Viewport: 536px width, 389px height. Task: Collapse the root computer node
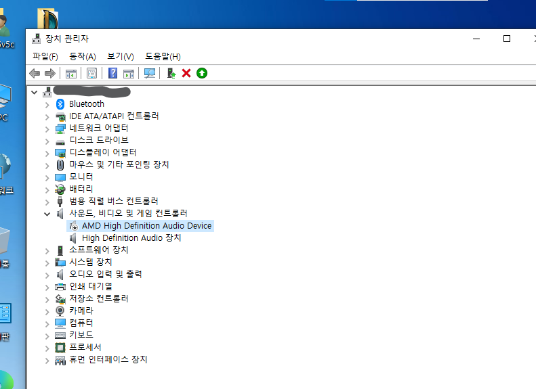[34, 92]
